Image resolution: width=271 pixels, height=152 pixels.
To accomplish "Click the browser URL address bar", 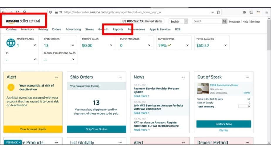I will (x=135, y=12).
